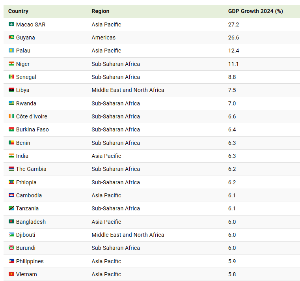
Task: Click Guyana's Americas region cell
Action: tap(104, 37)
